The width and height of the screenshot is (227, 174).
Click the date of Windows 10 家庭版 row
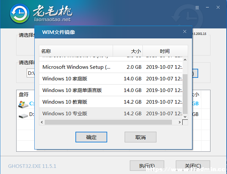164,79
